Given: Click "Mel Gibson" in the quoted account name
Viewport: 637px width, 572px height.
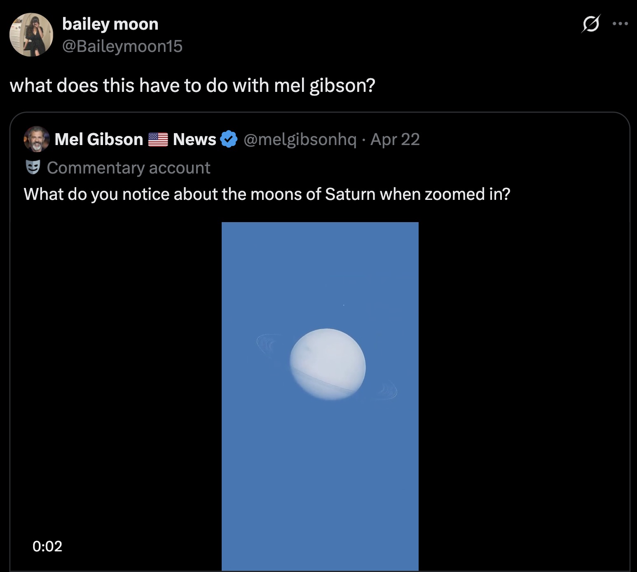Looking at the screenshot, I should tap(98, 139).
